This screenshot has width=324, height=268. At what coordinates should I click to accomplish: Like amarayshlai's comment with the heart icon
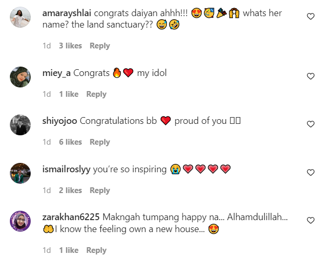tap(310, 16)
